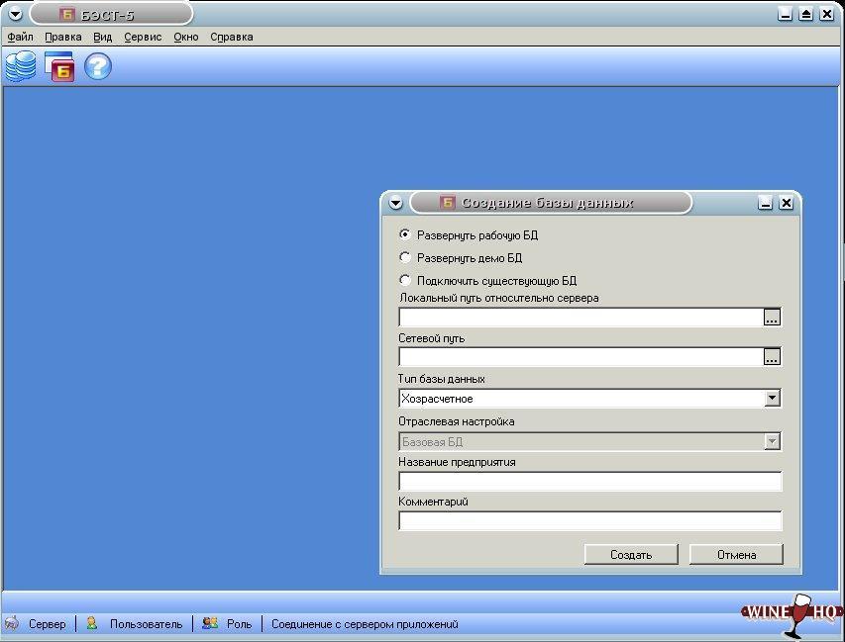
Task: Open the main window title arrow menu
Action: coord(14,14)
